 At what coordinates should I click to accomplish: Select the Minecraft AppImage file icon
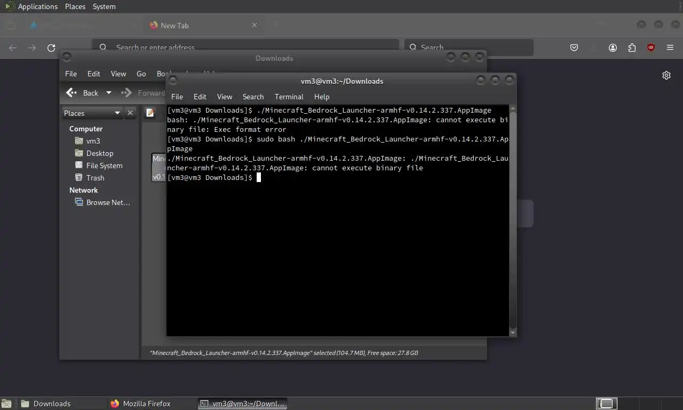coord(158,168)
